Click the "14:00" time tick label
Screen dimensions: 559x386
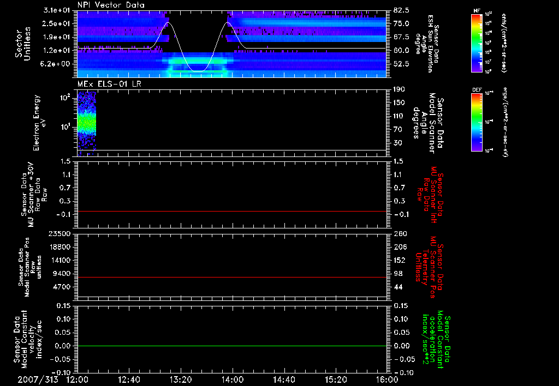[233, 379]
